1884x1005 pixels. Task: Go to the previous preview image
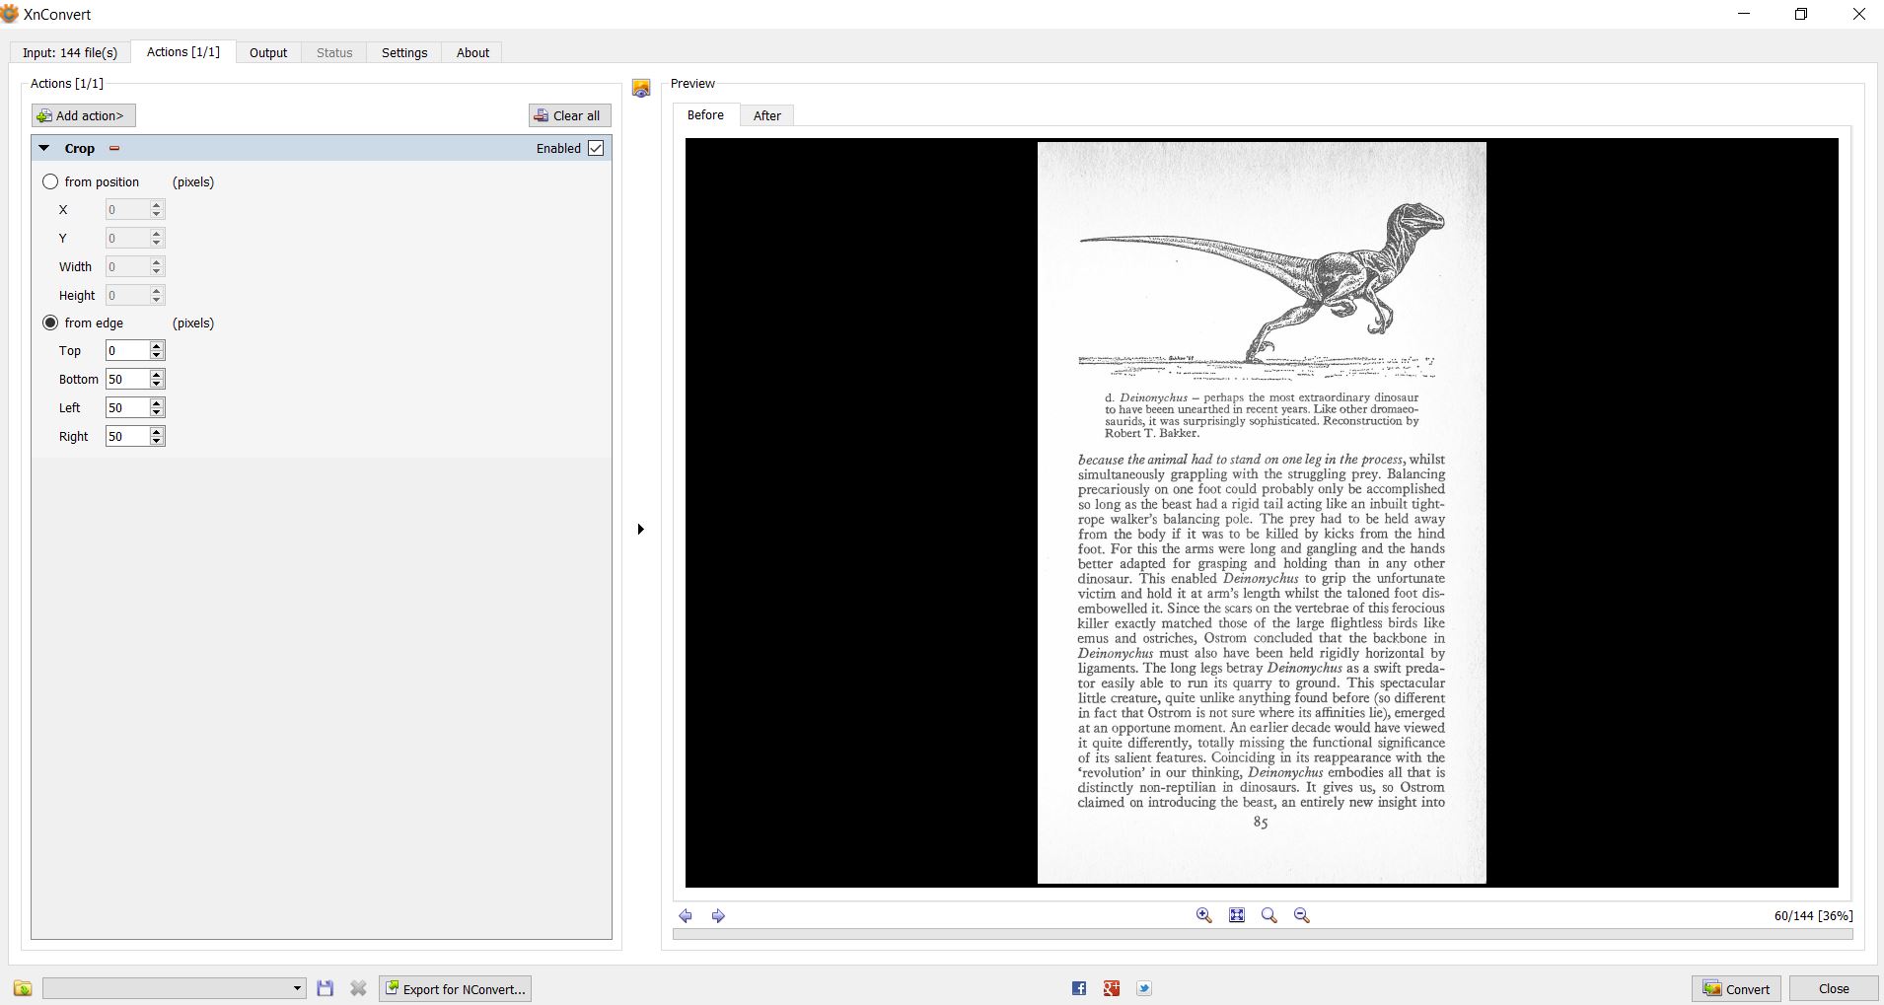(686, 916)
